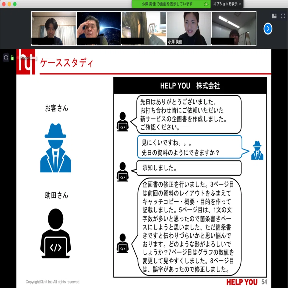
Task: Select 小澤 美佳 video thumbnail
Action: 189,29
